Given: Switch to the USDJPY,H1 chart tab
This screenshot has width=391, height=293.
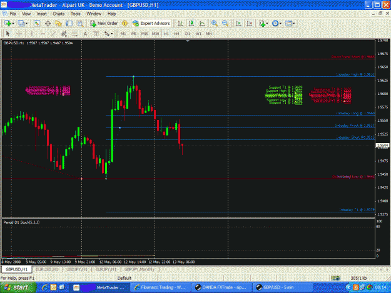Looking at the screenshot, I should click(x=77, y=270).
